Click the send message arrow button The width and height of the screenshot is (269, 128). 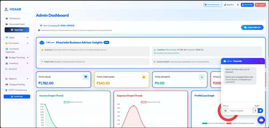click(260, 111)
